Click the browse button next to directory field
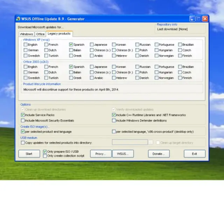Viewport: 224px width, 197px height. (151, 143)
